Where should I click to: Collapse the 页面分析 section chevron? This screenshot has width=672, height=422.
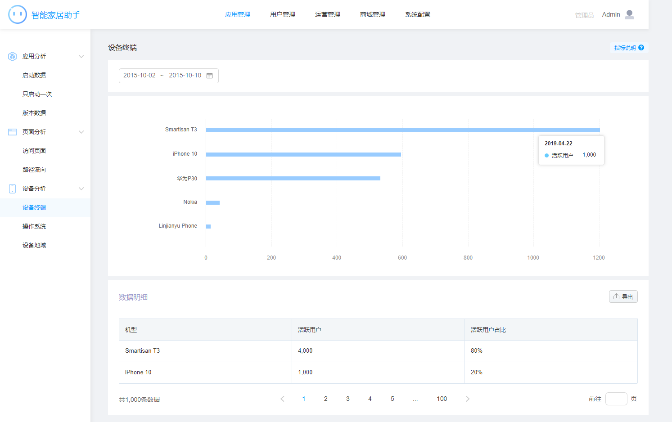point(81,132)
